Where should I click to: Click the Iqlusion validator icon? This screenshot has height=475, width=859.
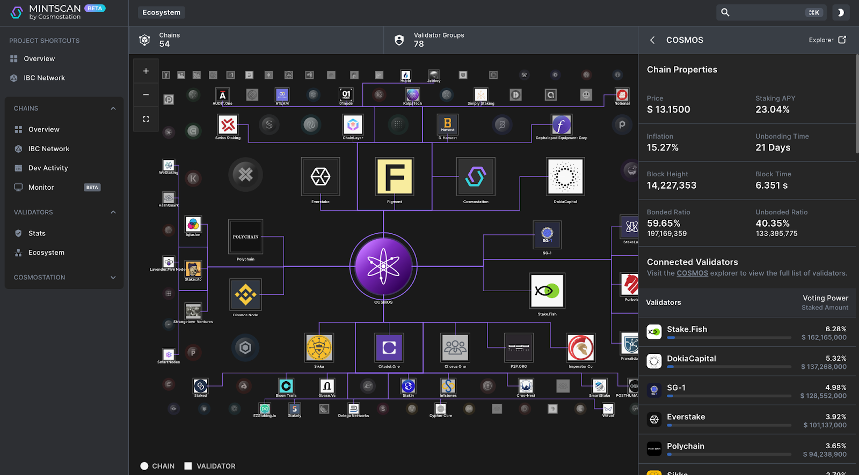click(x=193, y=224)
